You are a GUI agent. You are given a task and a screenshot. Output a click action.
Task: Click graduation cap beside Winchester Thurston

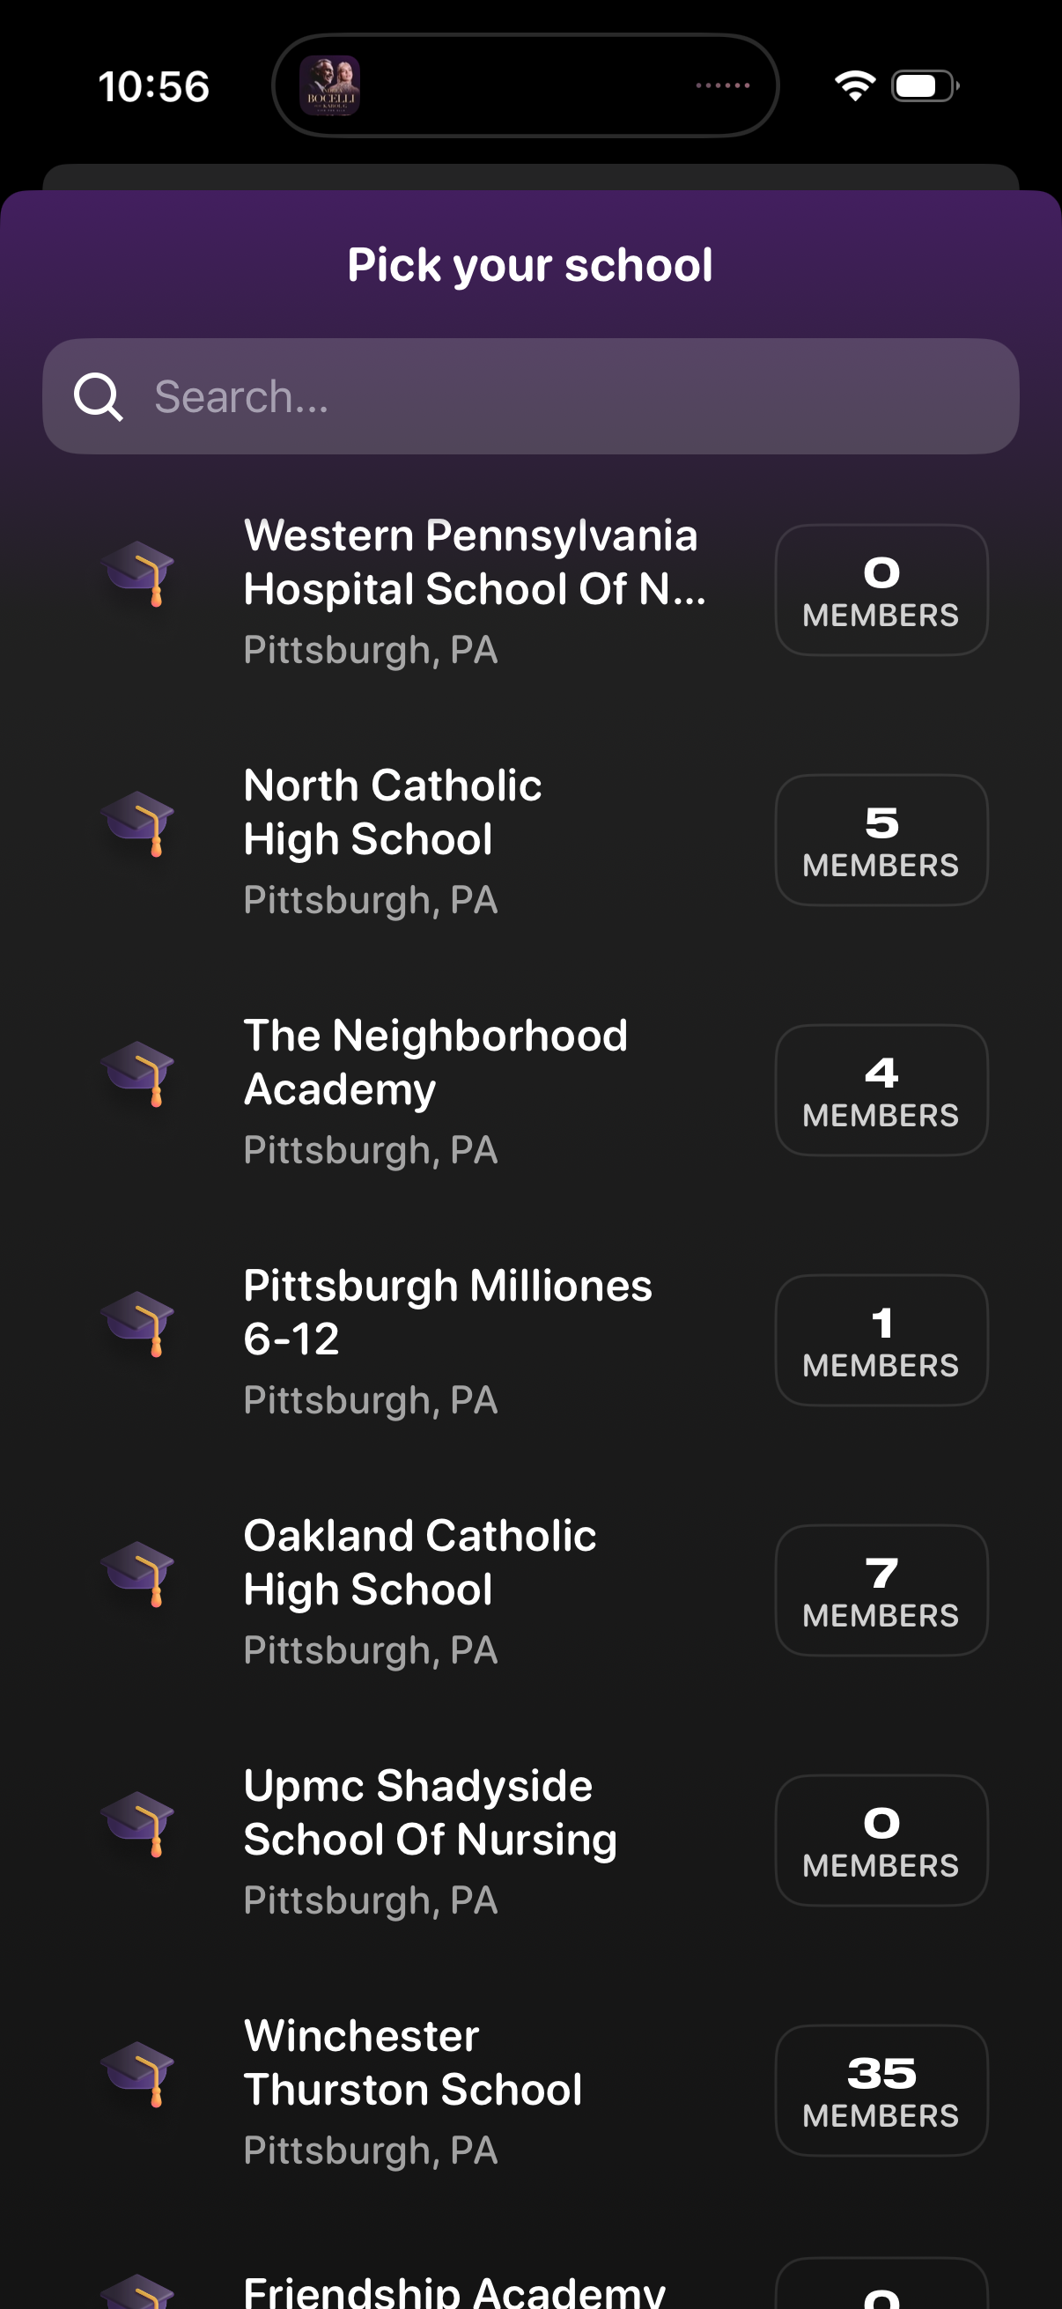point(139,2073)
